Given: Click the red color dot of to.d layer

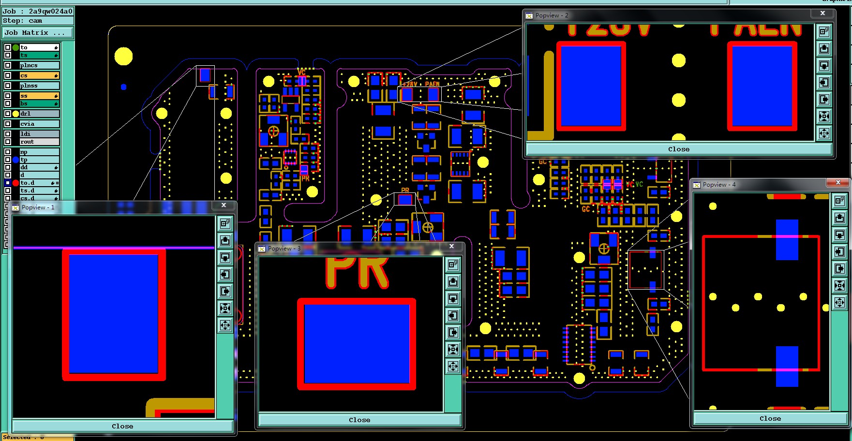Looking at the screenshot, I should click(x=15, y=183).
